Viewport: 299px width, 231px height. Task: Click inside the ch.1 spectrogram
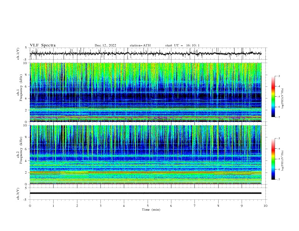(x=146, y=92)
